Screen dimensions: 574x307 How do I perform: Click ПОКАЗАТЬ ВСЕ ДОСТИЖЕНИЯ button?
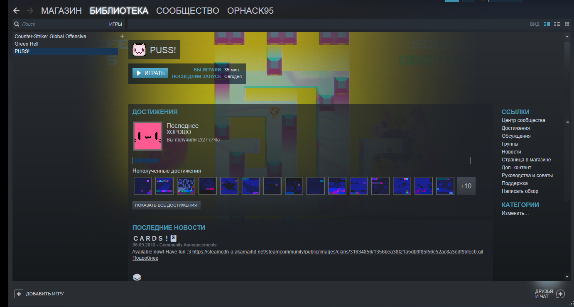(167, 205)
